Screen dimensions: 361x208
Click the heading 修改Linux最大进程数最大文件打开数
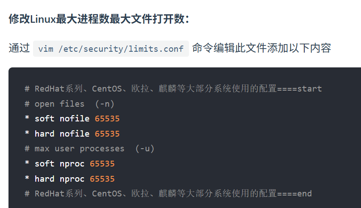(x=99, y=19)
